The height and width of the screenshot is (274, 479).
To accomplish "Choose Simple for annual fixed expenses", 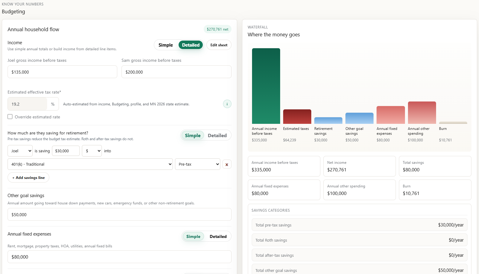I will tap(193, 236).
